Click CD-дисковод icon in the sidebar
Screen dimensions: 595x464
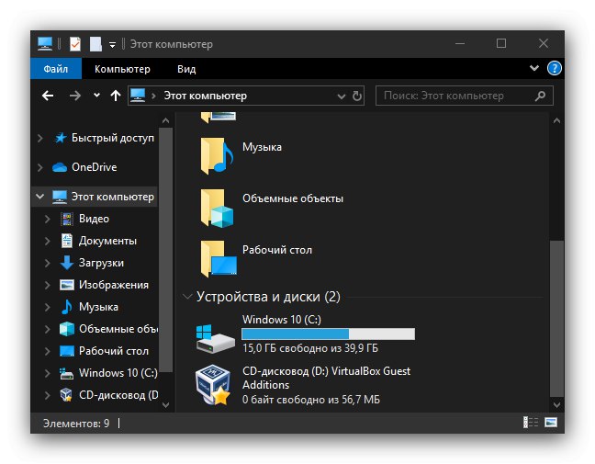click(x=66, y=395)
